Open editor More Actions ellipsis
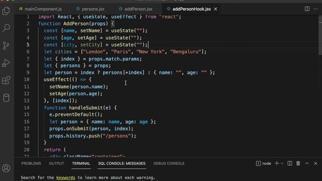 click(315, 9)
